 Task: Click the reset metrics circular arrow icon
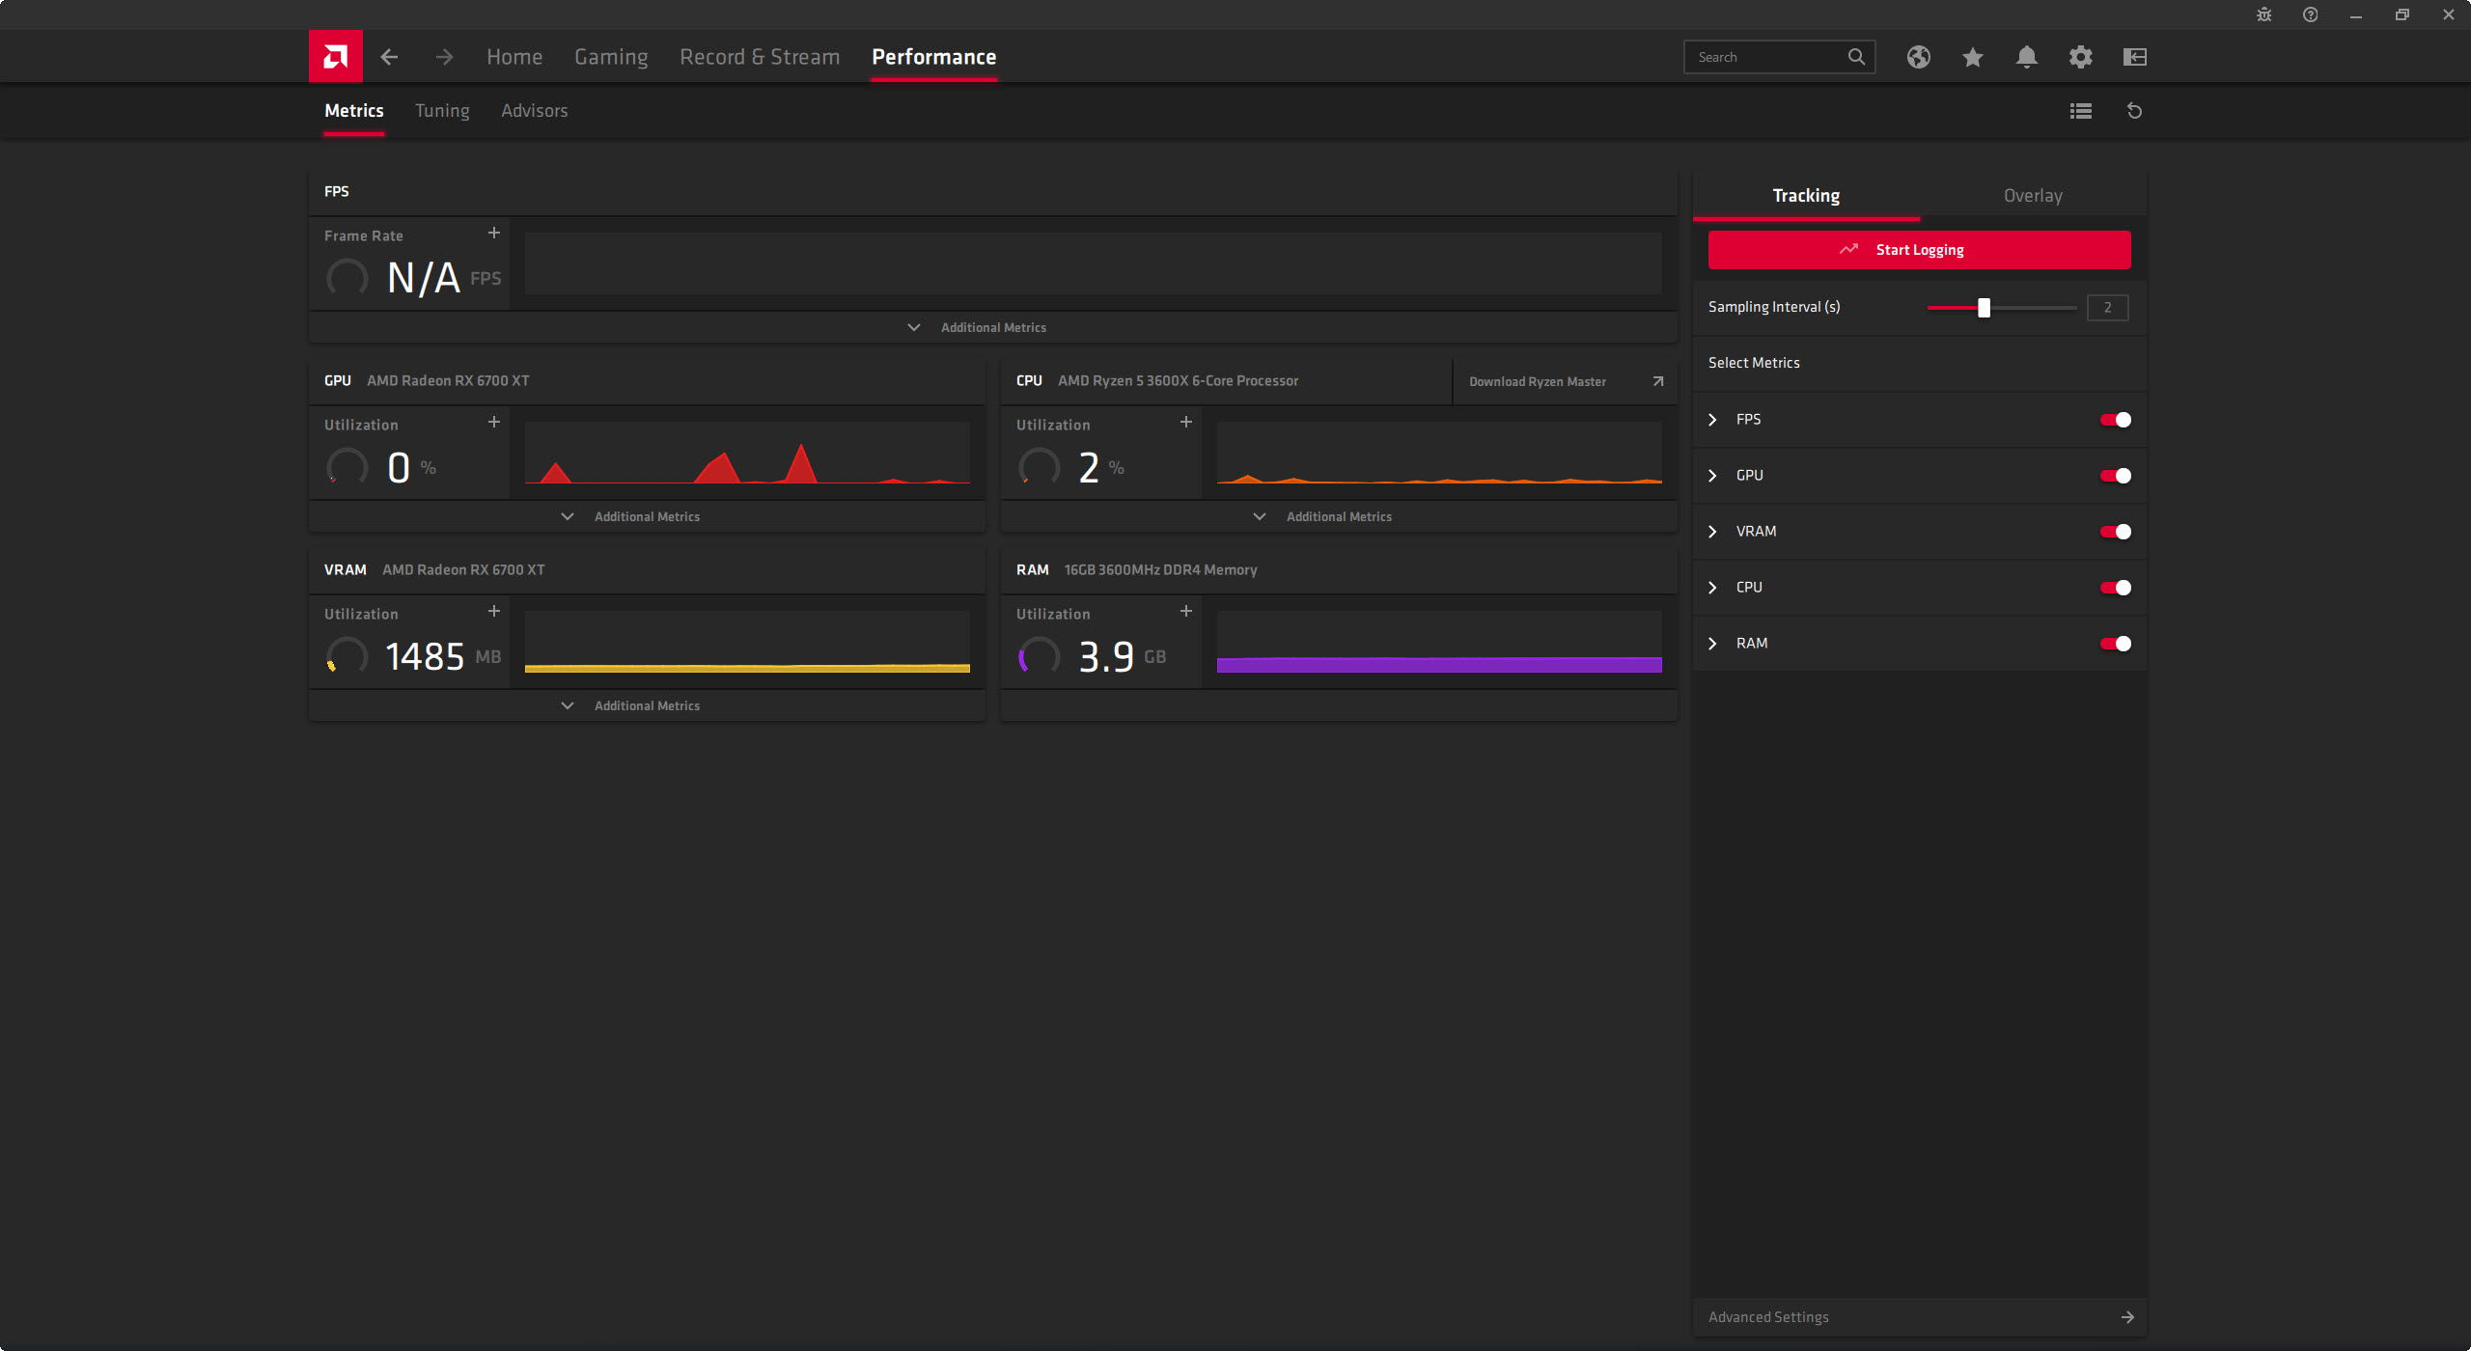pyautogui.click(x=2135, y=111)
